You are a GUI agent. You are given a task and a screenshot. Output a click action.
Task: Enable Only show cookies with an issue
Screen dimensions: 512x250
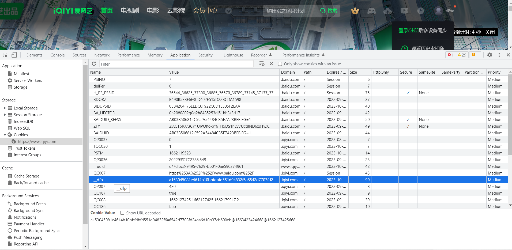pos(280,64)
